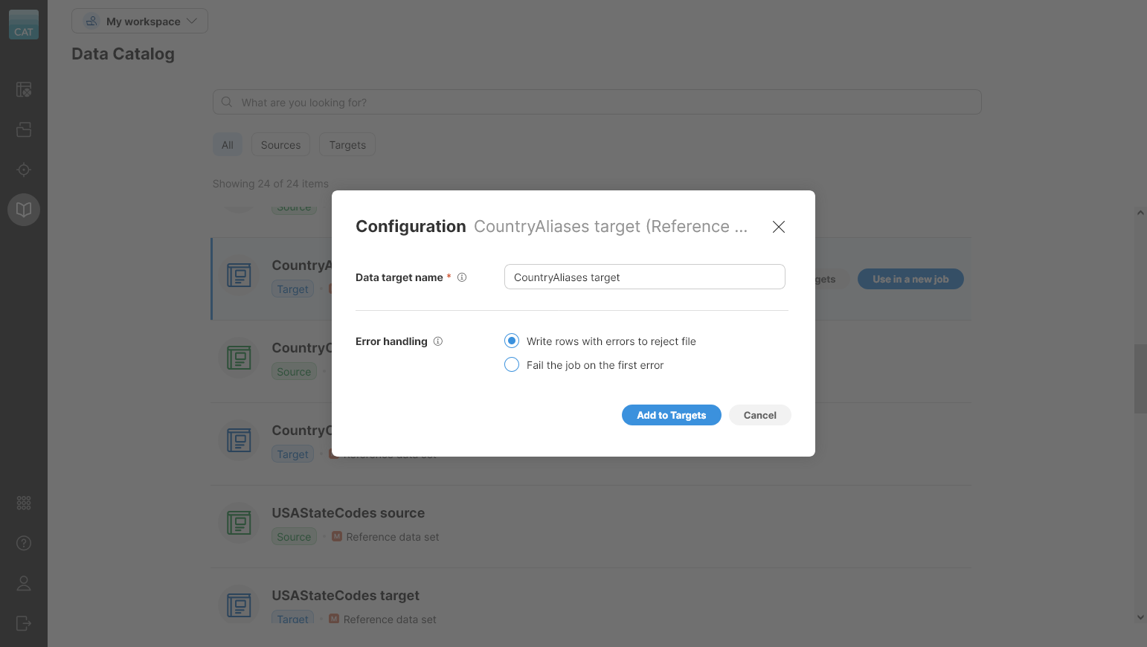The width and height of the screenshot is (1147, 647).
Task: Switch to the Sources filter tab
Action: tap(280, 144)
